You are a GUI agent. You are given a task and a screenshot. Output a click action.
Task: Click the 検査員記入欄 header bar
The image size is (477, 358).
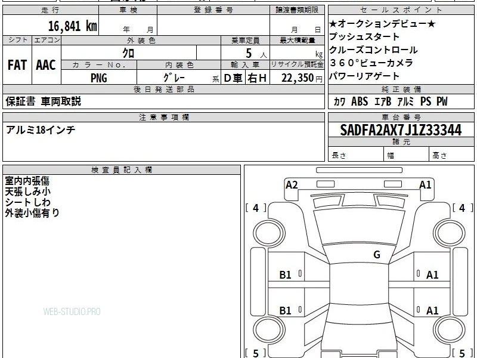(122, 170)
